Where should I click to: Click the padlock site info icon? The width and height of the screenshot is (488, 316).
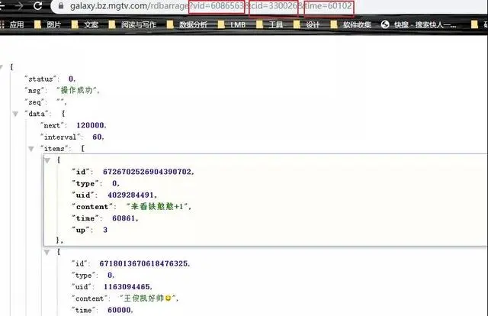(x=61, y=6)
